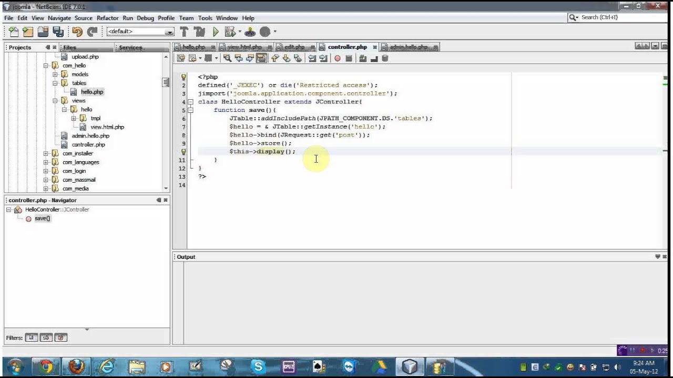Expand the models folder
The height and width of the screenshot is (378, 673).
[55, 75]
